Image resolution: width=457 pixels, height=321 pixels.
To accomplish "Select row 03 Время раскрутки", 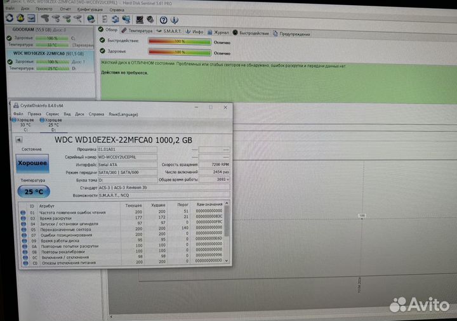I will (x=121, y=218).
